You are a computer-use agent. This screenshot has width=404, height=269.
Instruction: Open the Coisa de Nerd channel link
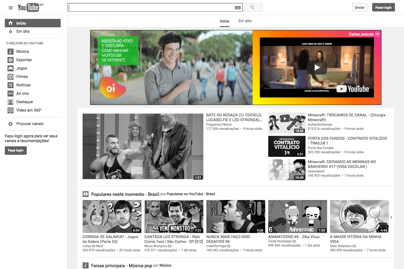pos(93,246)
